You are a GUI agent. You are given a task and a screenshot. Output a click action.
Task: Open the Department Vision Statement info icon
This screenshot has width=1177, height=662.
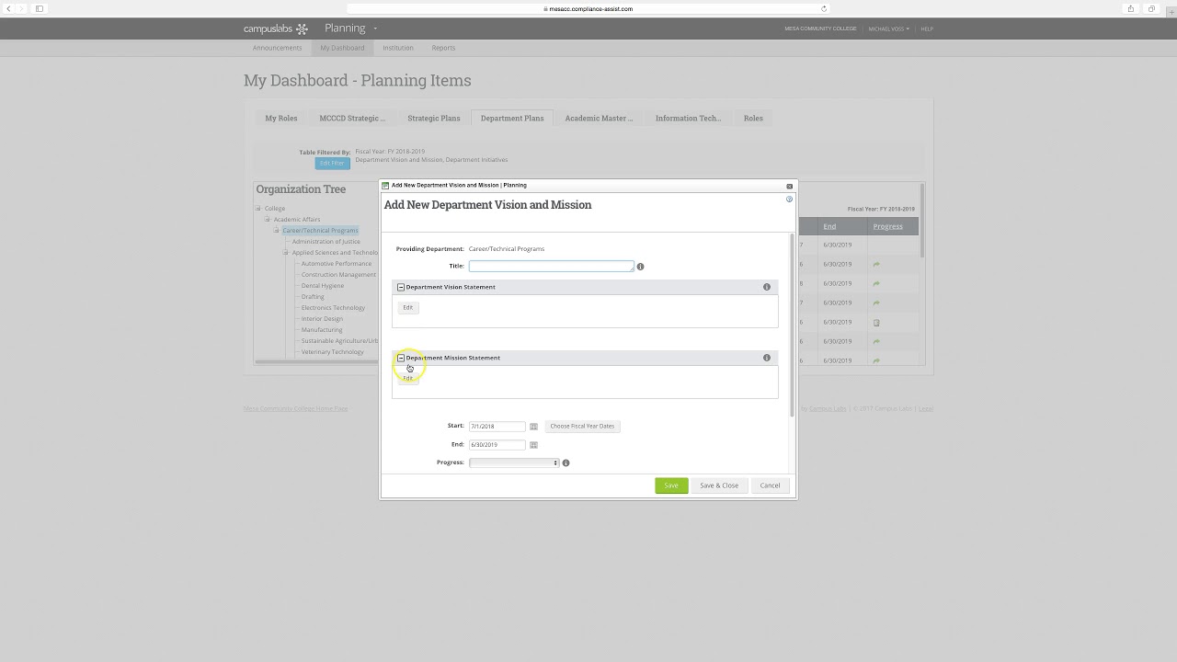coord(767,287)
